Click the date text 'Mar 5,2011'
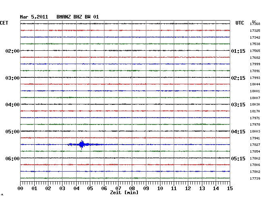This screenshot has width=262, height=199. point(34,17)
